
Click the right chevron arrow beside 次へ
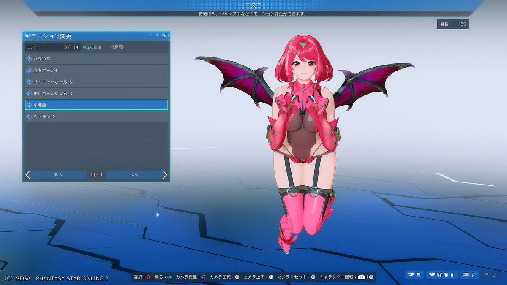pyautogui.click(x=165, y=175)
